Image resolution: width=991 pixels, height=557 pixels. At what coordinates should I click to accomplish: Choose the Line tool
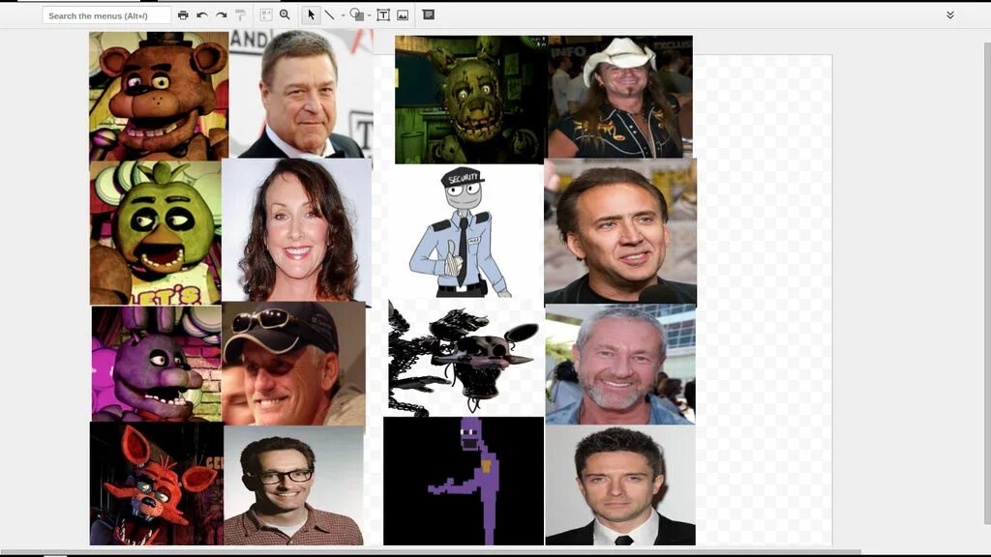pos(329,15)
